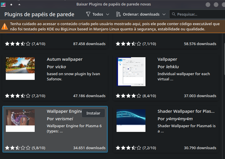Click the magnifier icon in the search box
The height and width of the screenshot is (159, 225).
174,14
